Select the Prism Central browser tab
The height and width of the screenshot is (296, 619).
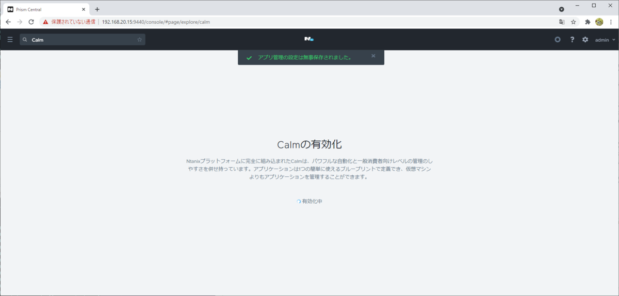[46, 9]
